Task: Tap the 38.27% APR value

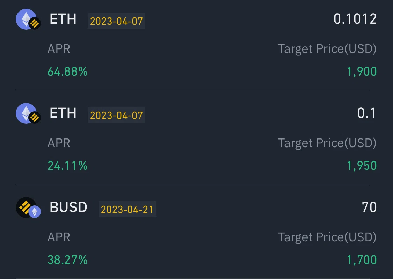Action: pos(67,260)
